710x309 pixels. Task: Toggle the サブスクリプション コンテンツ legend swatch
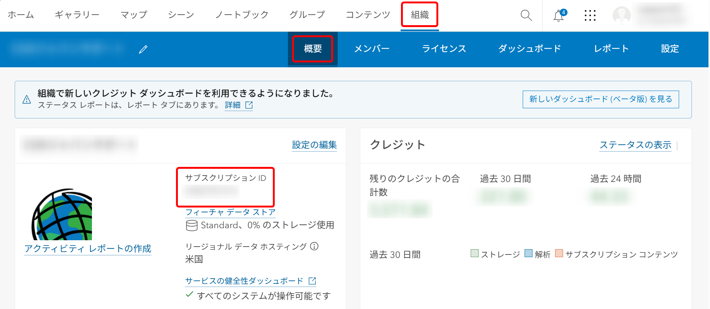point(559,253)
